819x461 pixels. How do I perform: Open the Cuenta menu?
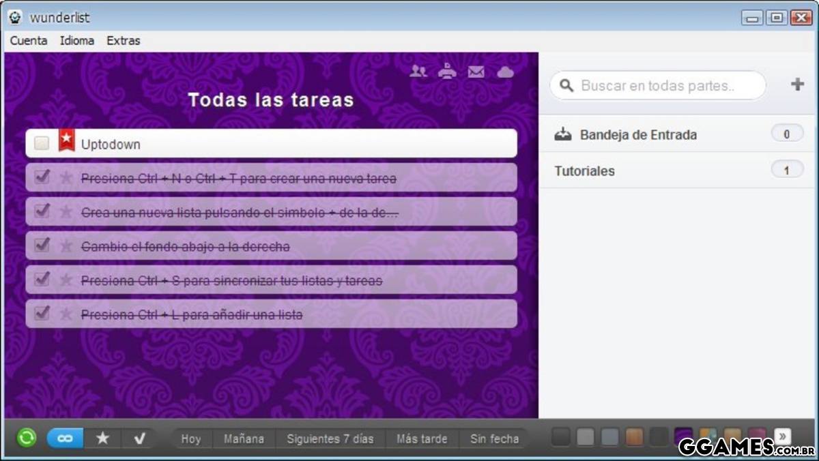pos(29,41)
